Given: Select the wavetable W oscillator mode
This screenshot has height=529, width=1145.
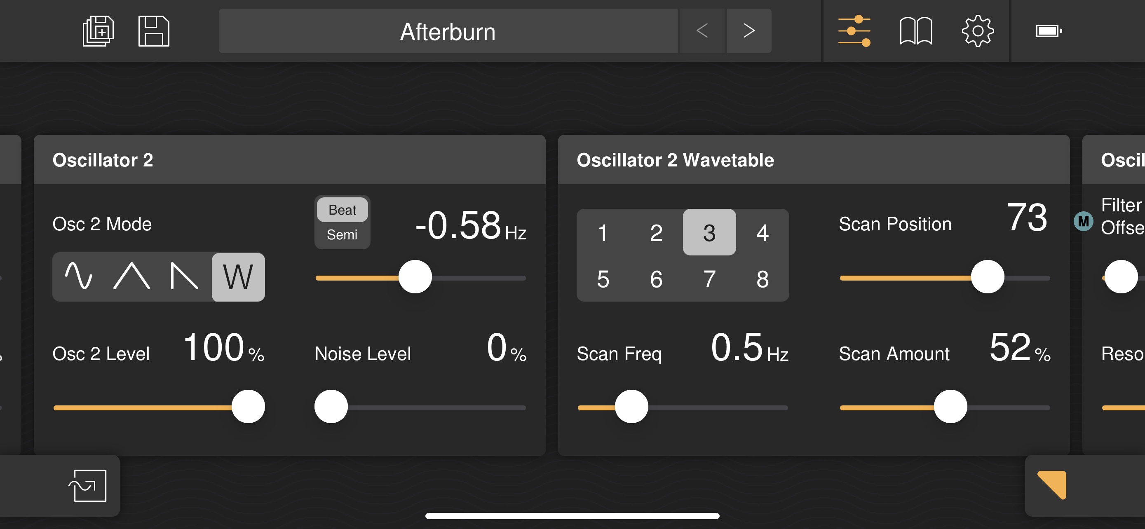Looking at the screenshot, I should click(238, 277).
